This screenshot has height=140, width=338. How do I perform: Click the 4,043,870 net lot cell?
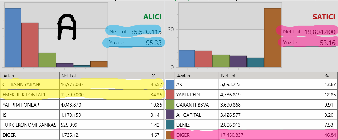click(104, 105)
